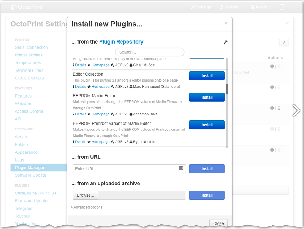304x229 pixels.
Task: Click the wrench icon beside Plugin Repository
Action: click(225, 42)
